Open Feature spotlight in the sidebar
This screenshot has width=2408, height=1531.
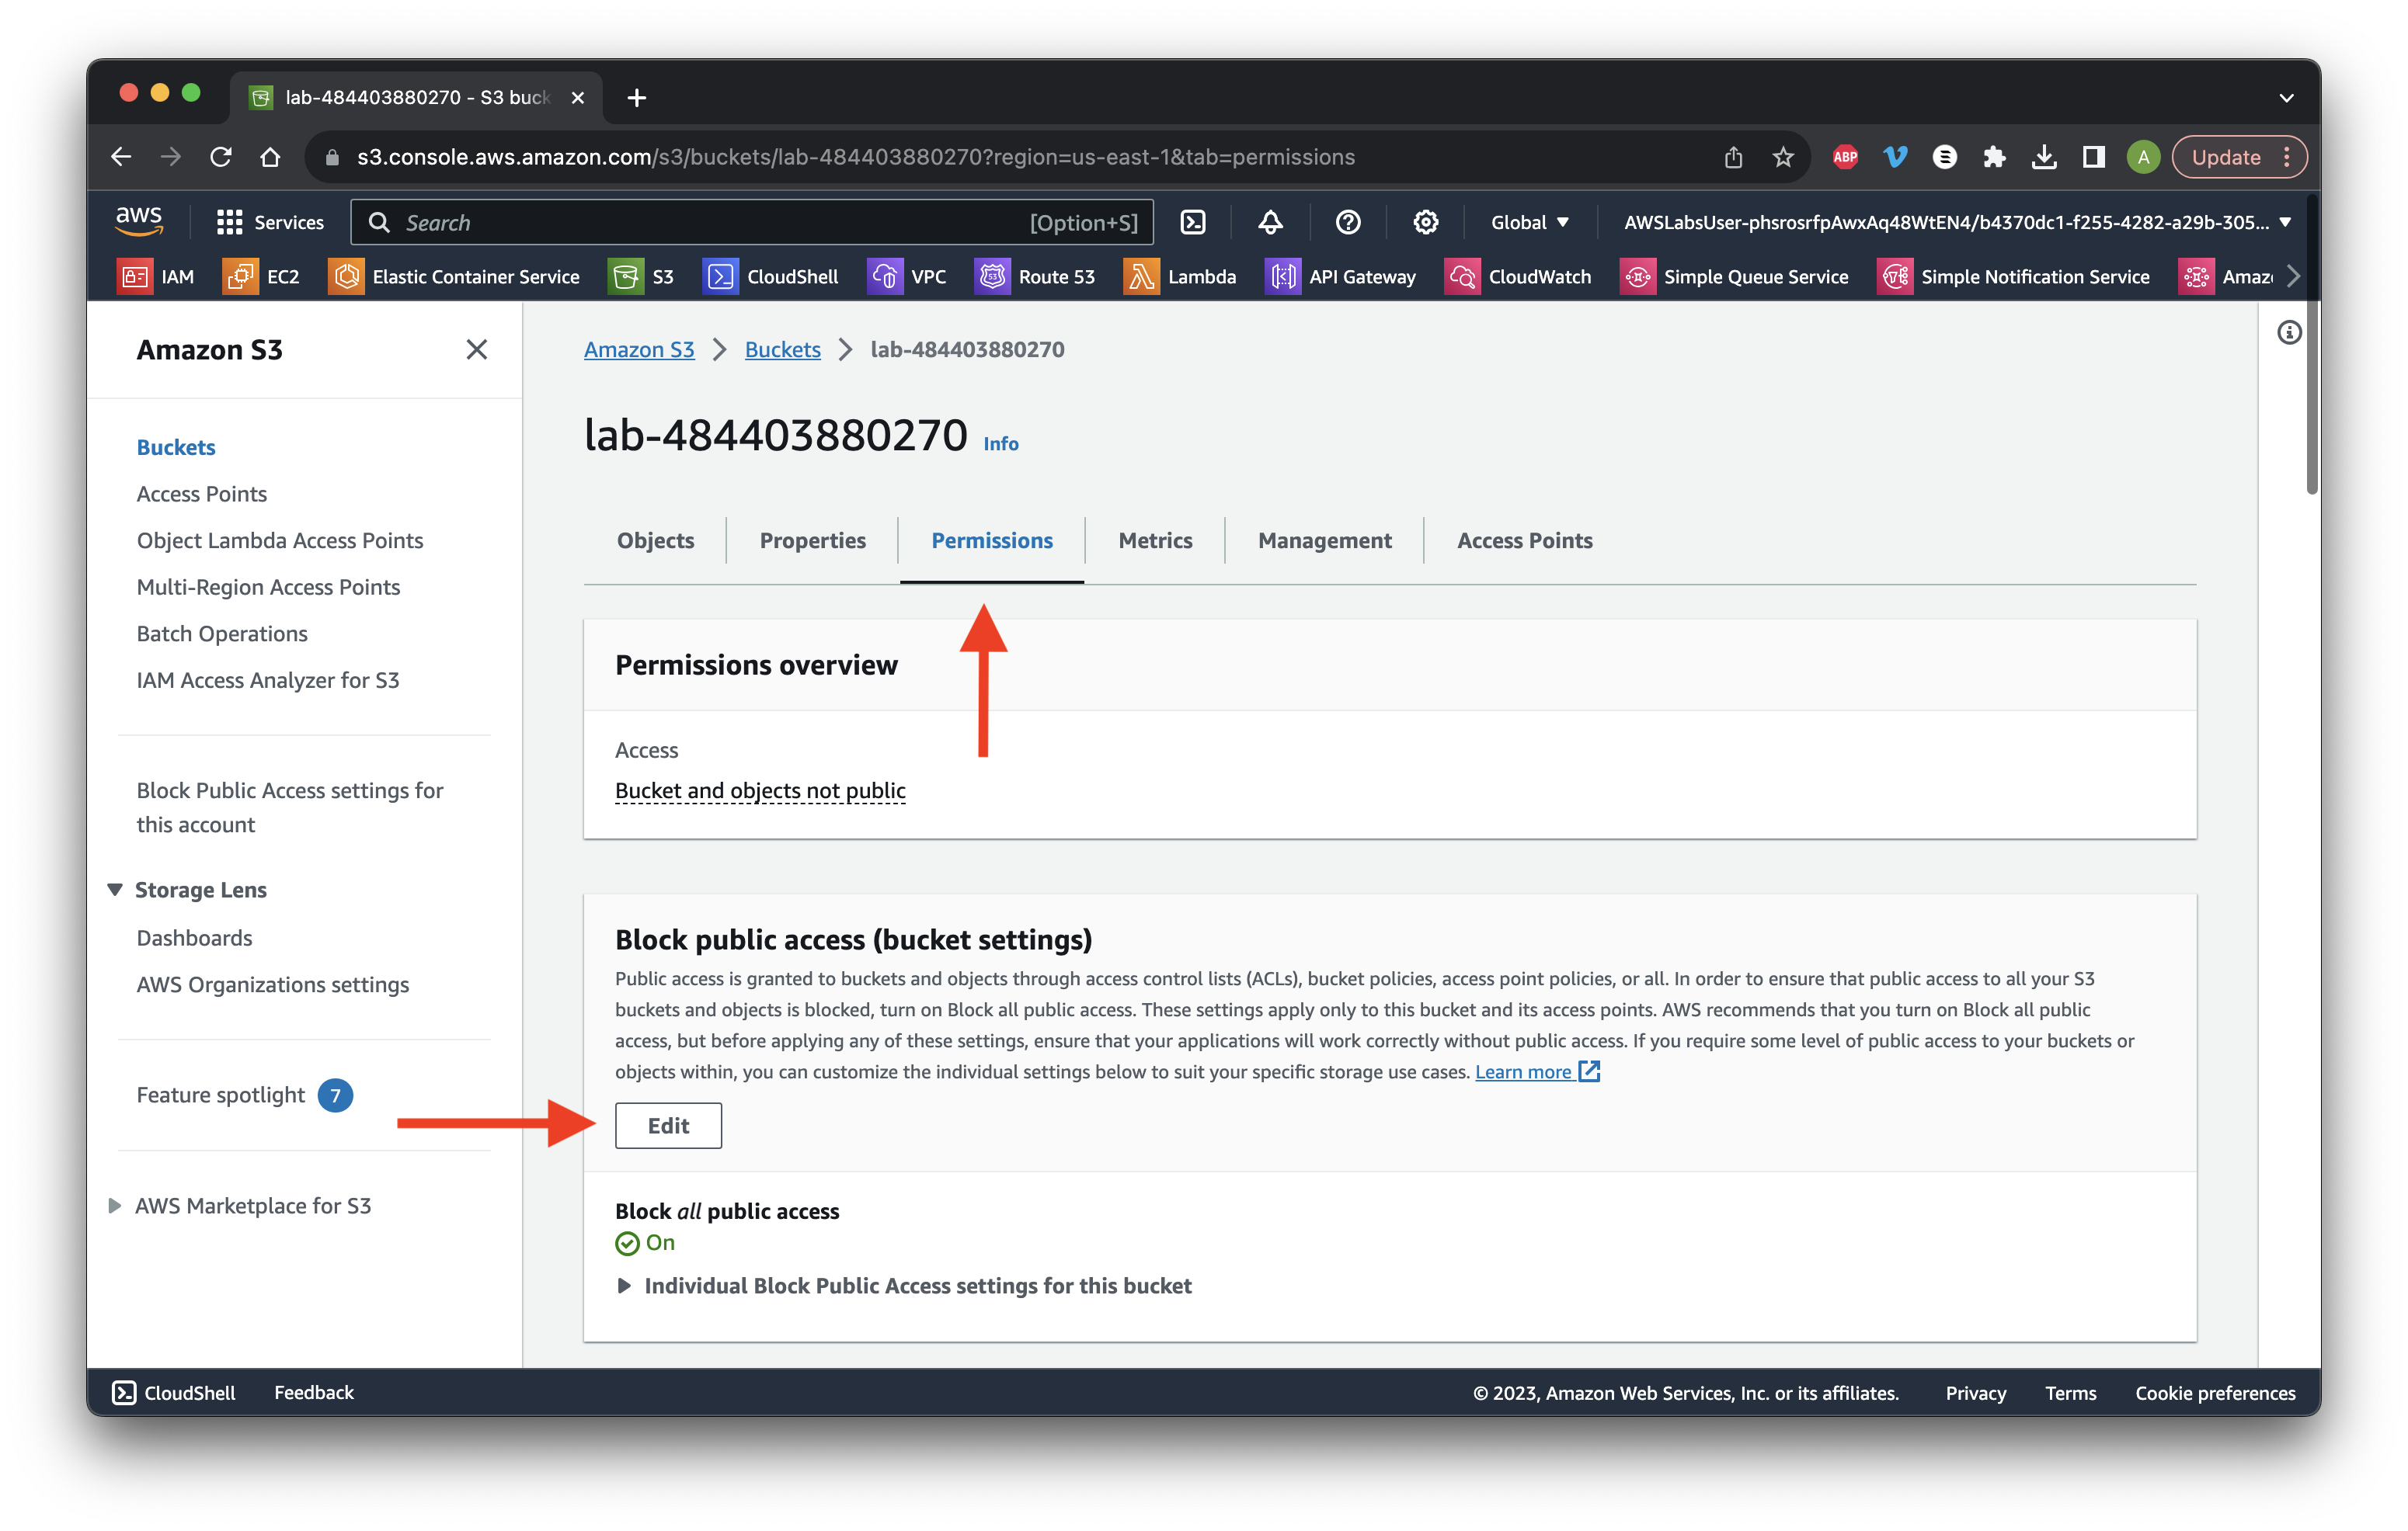click(x=220, y=1094)
